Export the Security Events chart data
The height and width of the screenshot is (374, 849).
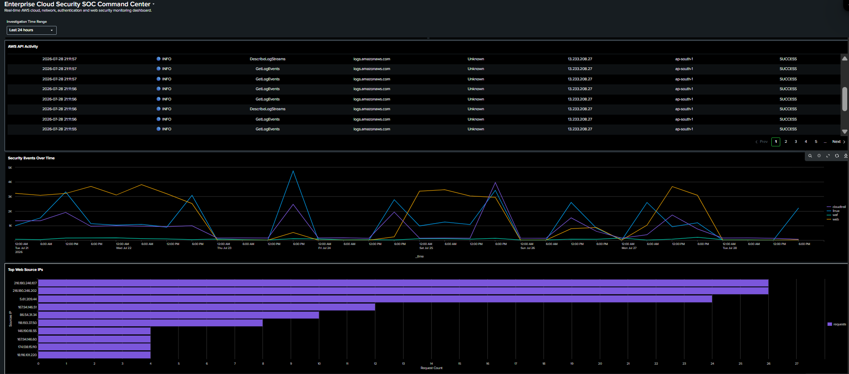pos(845,156)
